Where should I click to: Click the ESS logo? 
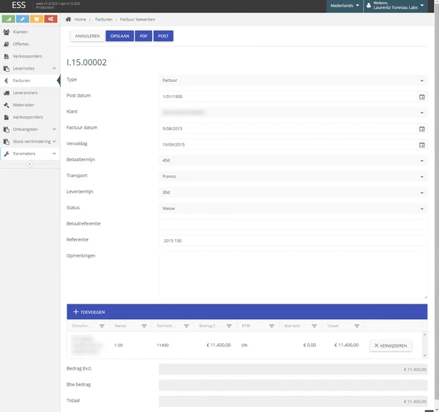coord(18,5)
